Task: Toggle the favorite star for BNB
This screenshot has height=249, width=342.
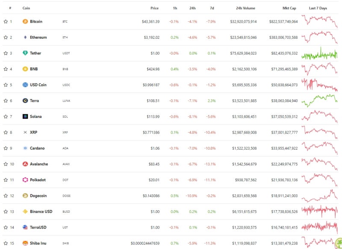Action: 6,69
